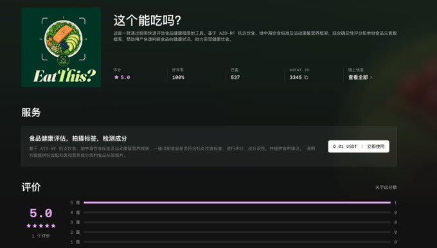Screen dimensions: 437x248
Task: Click the star icon beside the 5.0 rating
Action: [116, 77]
